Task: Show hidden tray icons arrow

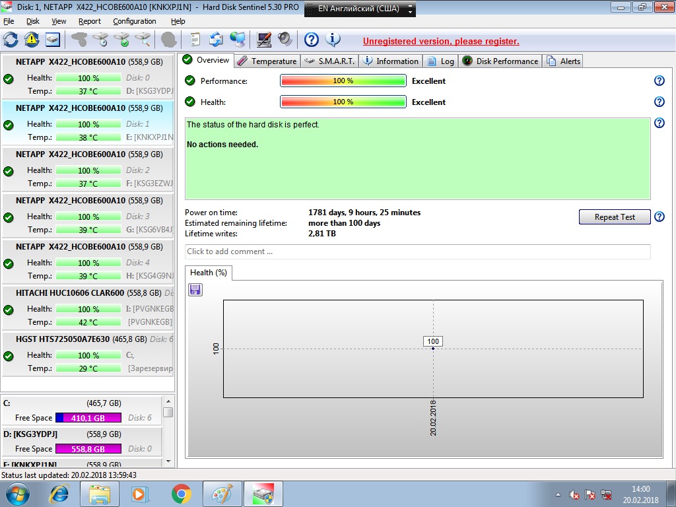Action: (558, 494)
